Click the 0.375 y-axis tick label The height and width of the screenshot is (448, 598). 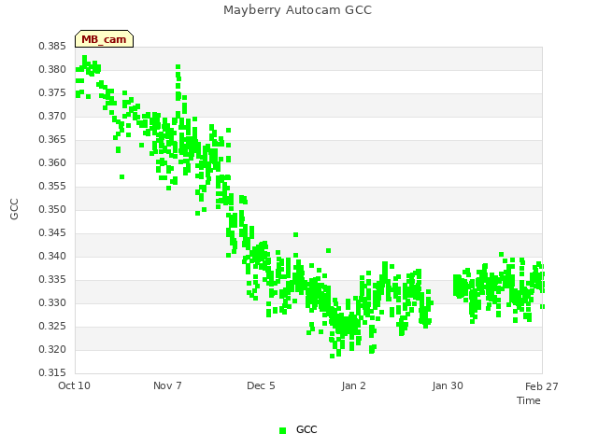point(52,93)
